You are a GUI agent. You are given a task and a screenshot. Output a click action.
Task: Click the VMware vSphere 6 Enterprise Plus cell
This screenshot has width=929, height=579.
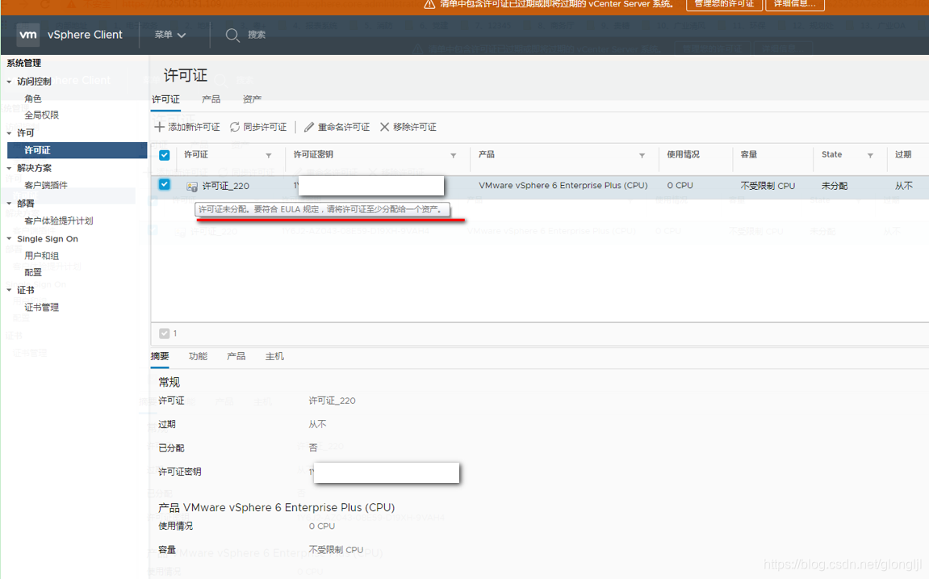(x=563, y=186)
